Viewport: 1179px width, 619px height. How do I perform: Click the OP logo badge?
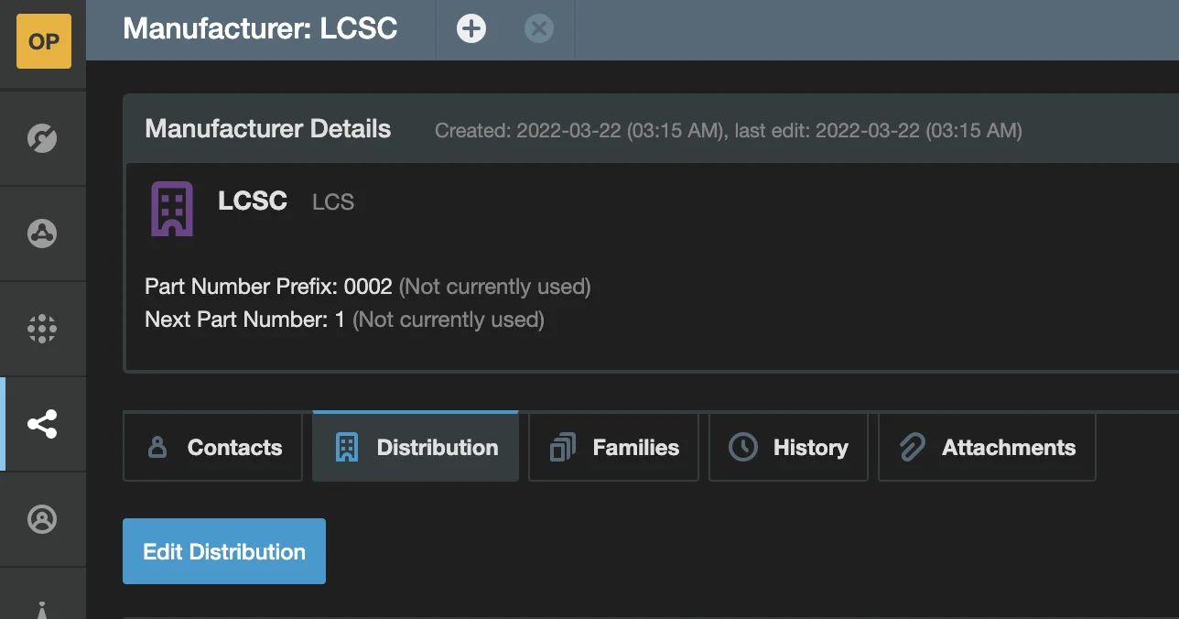43,41
